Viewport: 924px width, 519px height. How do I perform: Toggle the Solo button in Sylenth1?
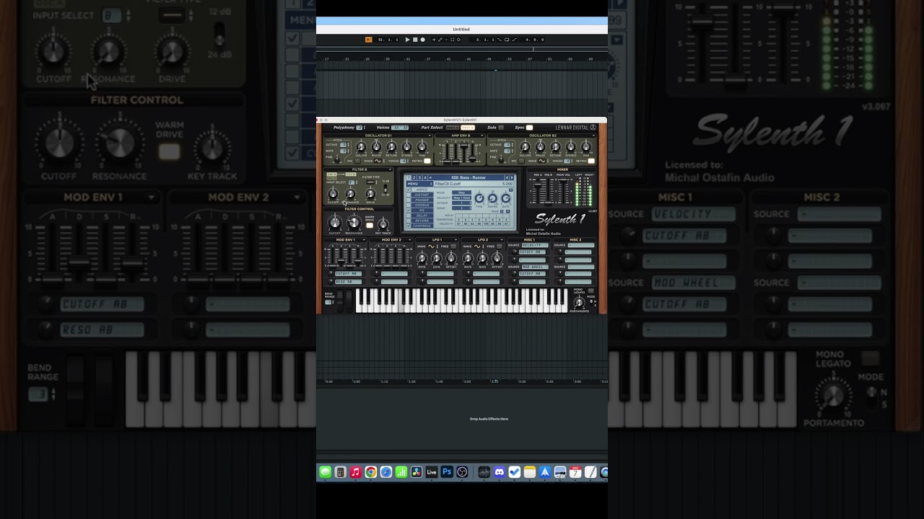(500, 128)
